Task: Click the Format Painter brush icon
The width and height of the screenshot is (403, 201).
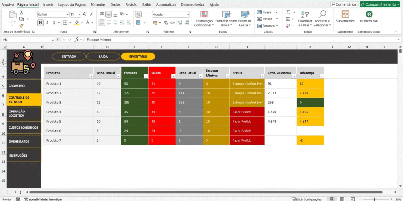Action: (x=21, y=25)
